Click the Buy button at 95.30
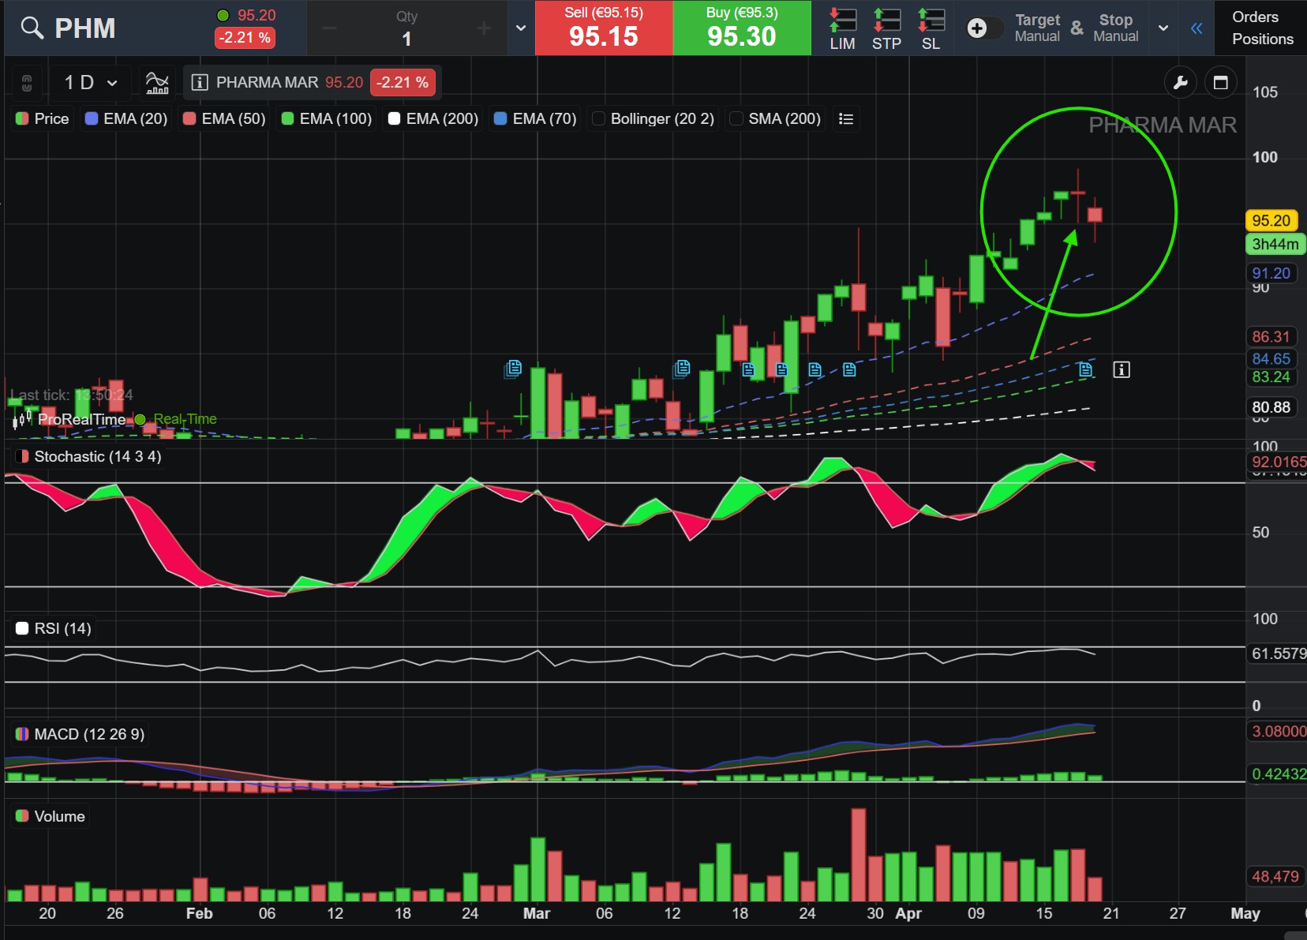1307x940 pixels. tap(741, 28)
